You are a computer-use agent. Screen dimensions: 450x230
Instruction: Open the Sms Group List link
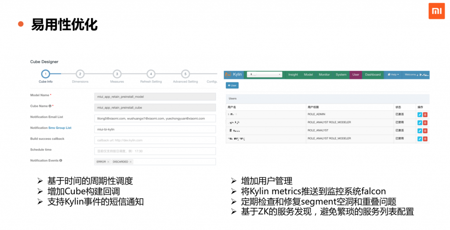point(60,128)
